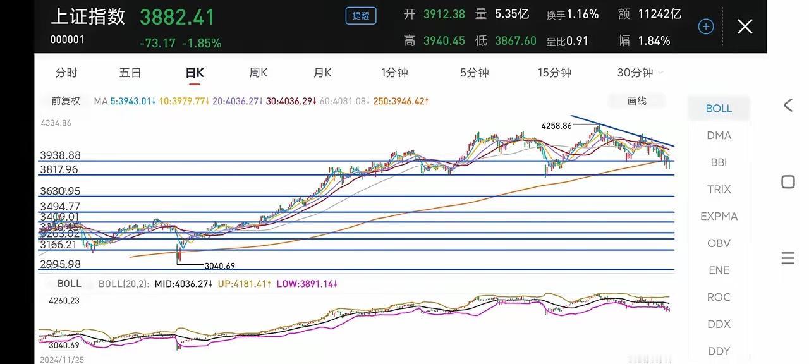809x364 pixels.
Task: Select the ENE indicator
Action: click(719, 270)
